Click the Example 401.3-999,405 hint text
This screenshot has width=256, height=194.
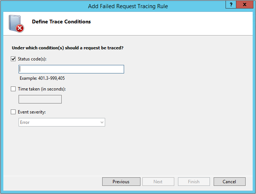point(42,78)
